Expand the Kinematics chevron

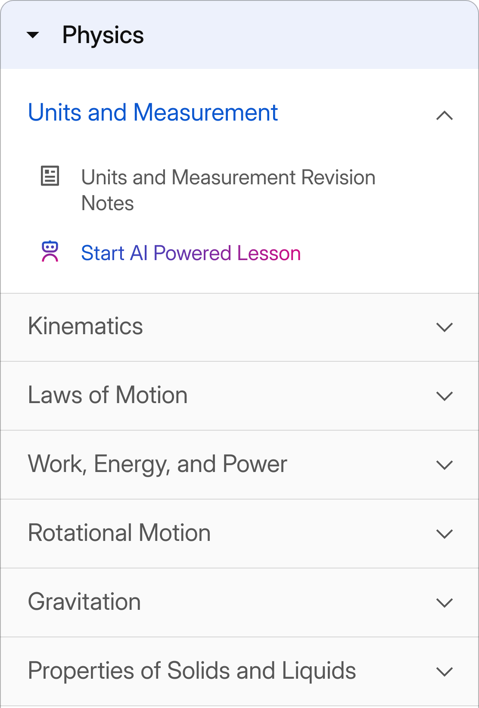click(x=445, y=327)
